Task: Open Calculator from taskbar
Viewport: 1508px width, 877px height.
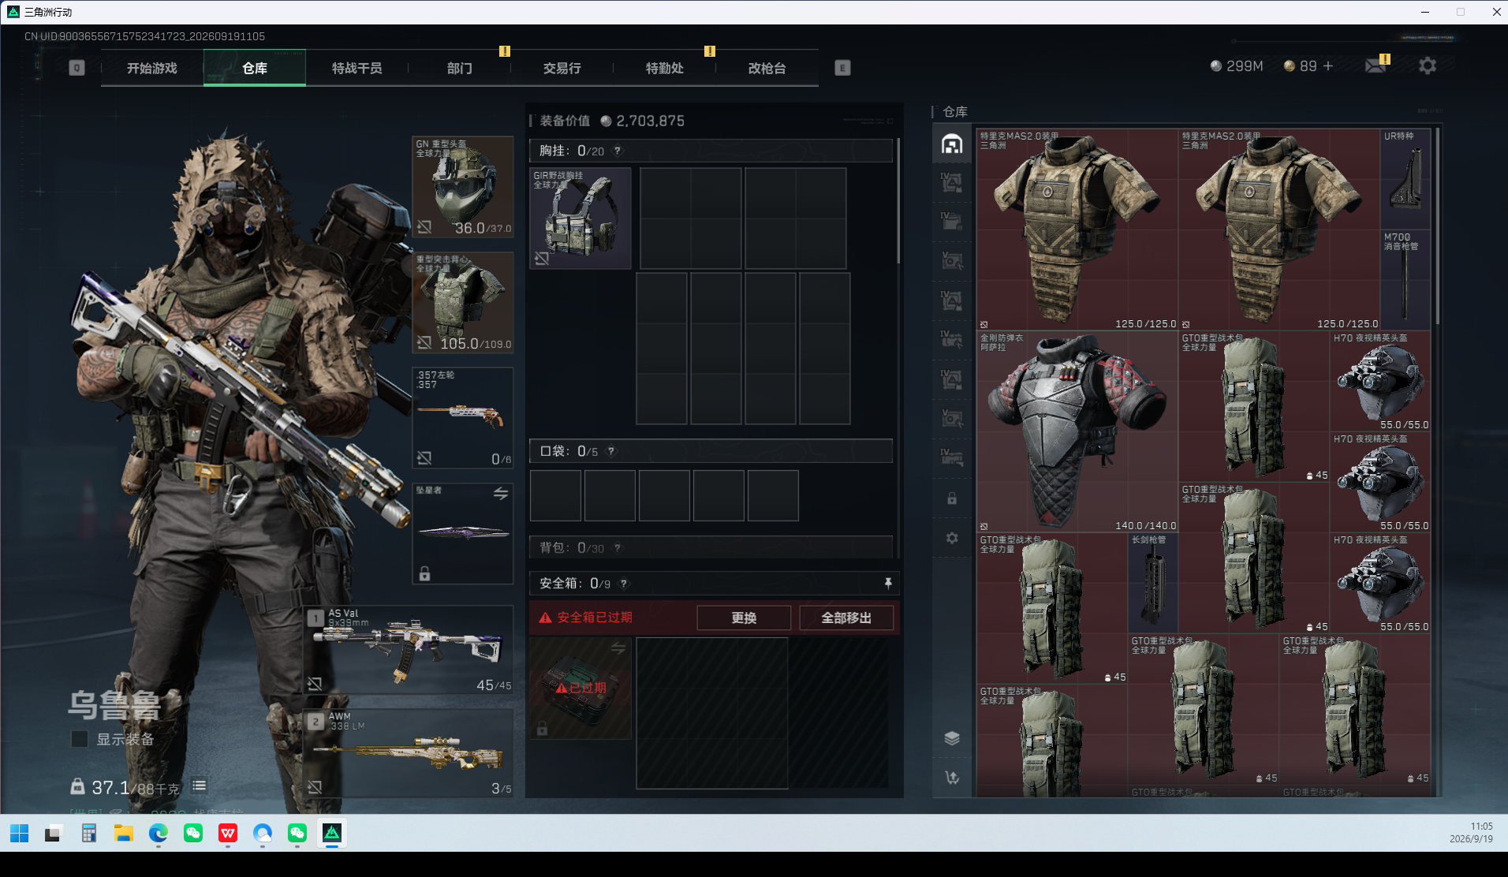Action: tap(89, 833)
